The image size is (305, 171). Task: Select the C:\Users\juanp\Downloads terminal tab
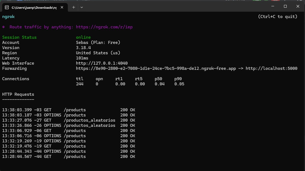click(x=35, y=7)
